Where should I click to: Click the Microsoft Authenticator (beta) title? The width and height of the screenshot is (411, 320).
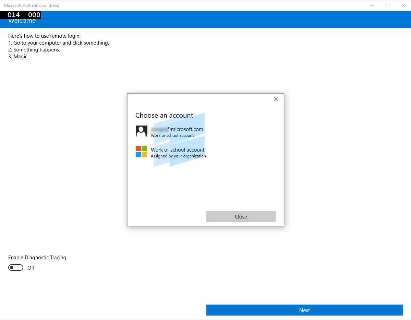click(x=32, y=5)
